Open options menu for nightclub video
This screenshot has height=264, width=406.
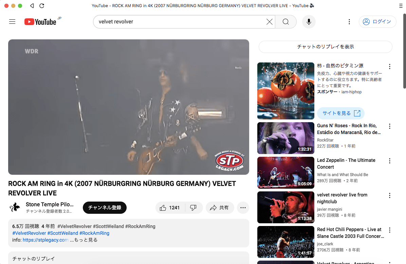[389, 196]
